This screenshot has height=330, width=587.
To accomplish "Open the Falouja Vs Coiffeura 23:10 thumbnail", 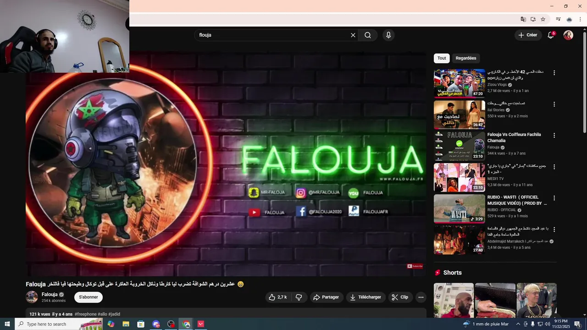I will 460,146.
